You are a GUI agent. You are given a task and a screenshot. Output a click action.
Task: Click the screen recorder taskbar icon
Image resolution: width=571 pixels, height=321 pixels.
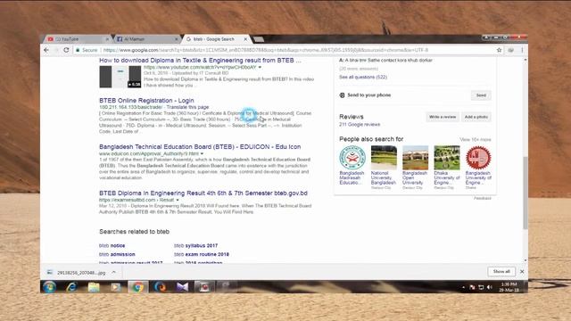tap(204, 287)
